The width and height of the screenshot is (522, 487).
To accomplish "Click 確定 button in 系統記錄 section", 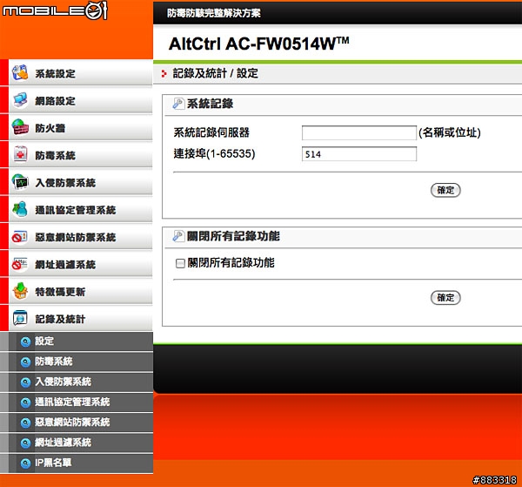I will click(445, 190).
